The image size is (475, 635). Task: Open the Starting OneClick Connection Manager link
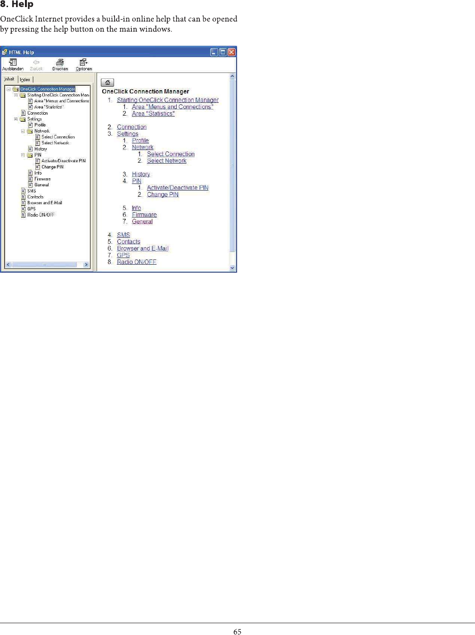168,100
